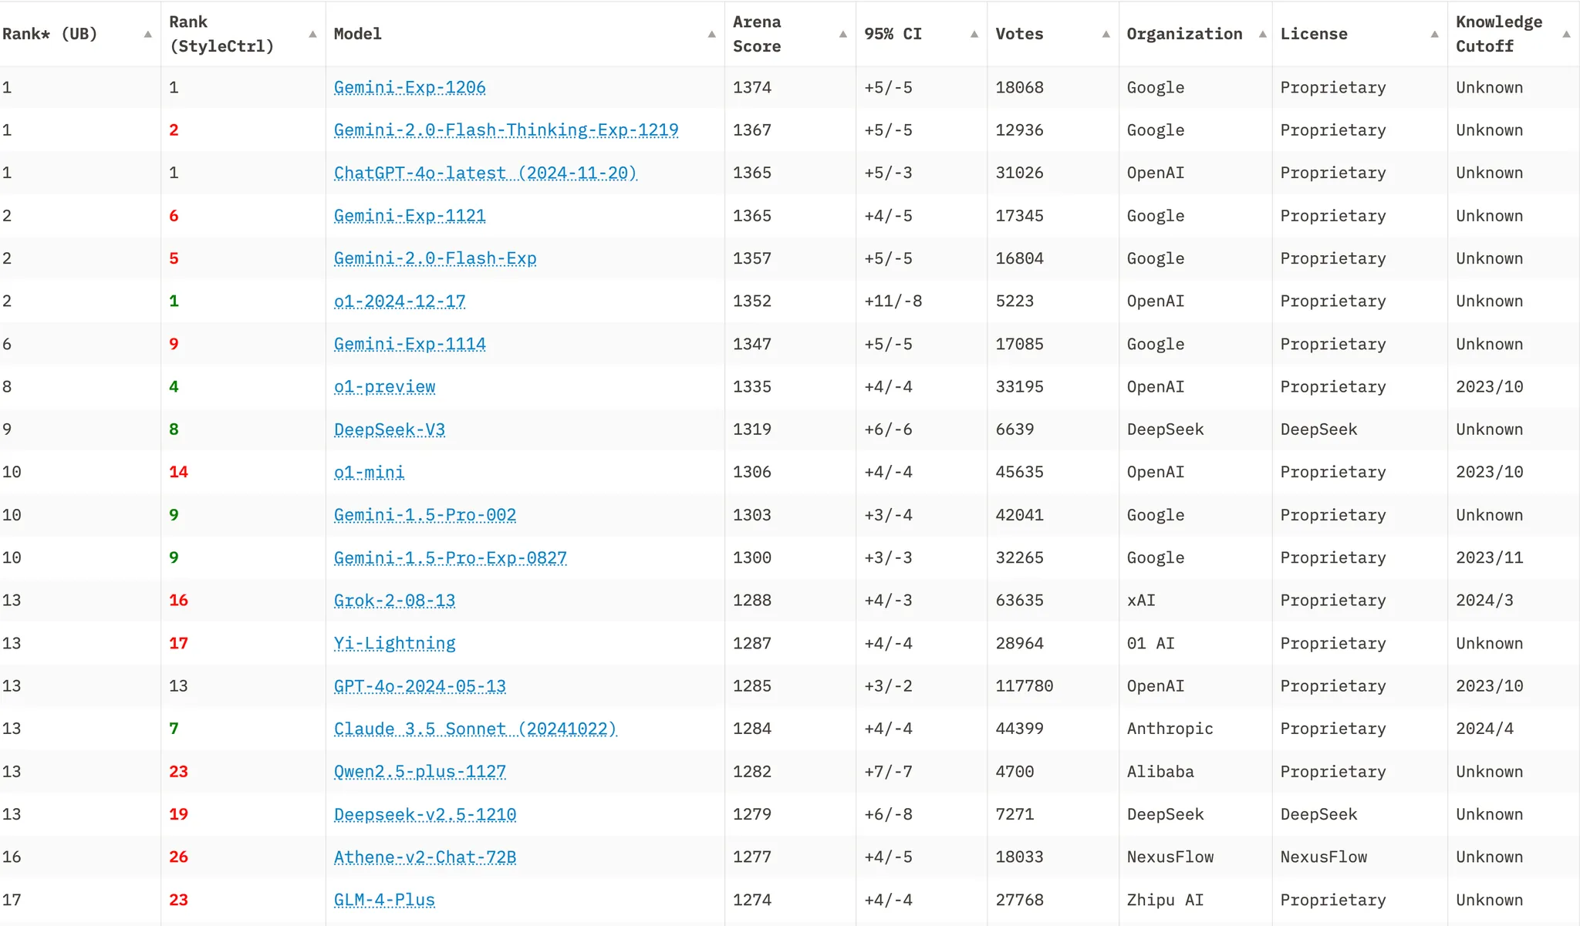
Task: Open the DeepSeek-V3 model link
Action: [x=389, y=430]
